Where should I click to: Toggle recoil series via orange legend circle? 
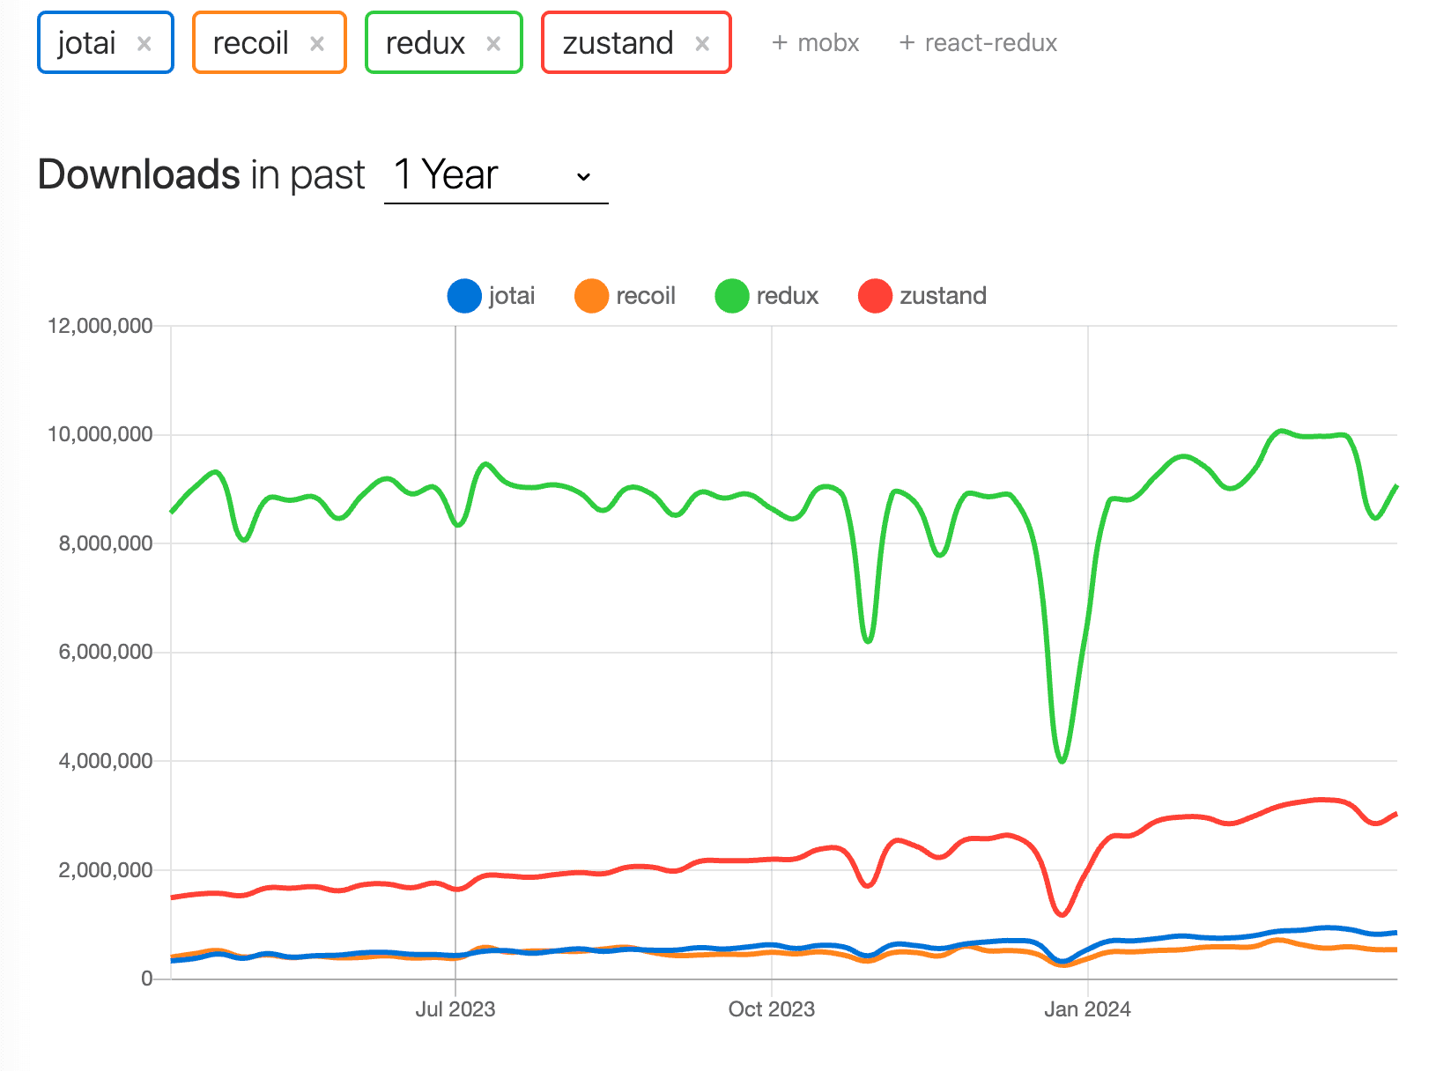click(x=591, y=296)
